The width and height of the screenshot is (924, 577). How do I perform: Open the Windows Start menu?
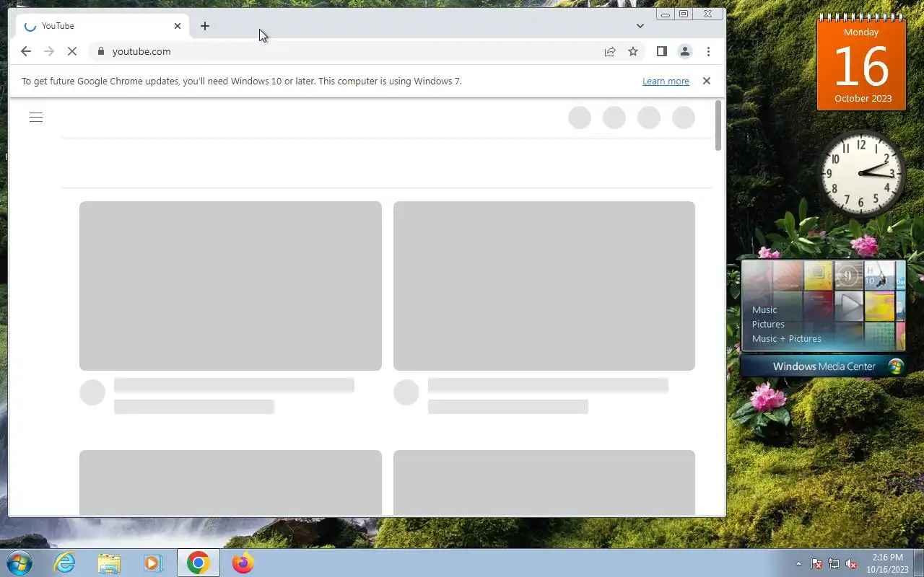coord(19,563)
